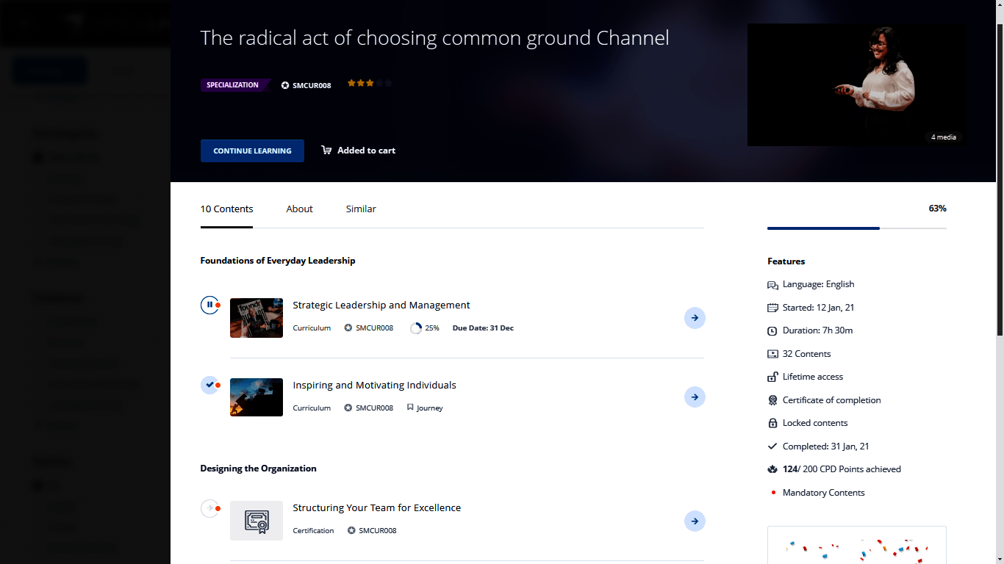Click the Specialization badge tag
Screen dimensions: 1004x564
[233, 85]
